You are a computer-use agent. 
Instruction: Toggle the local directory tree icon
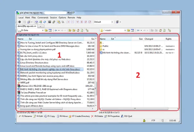click(x=87, y=30)
